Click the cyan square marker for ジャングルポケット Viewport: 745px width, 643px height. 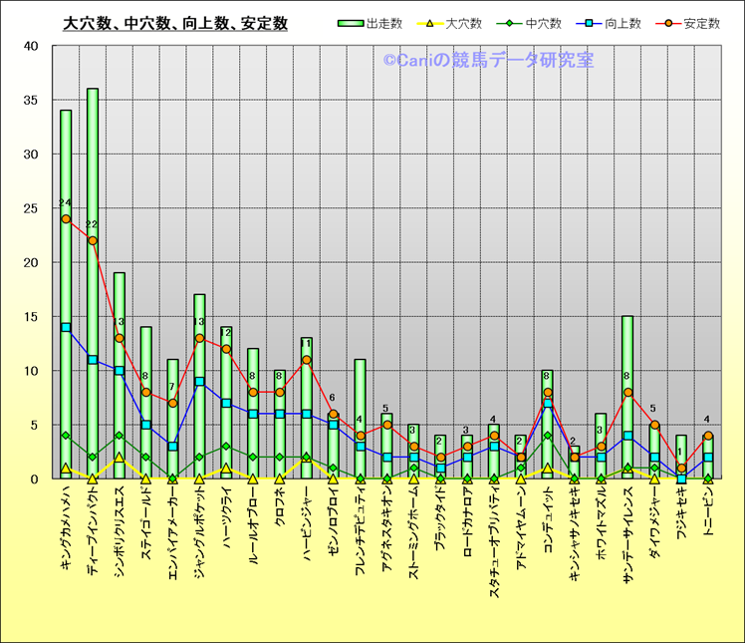click(x=199, y=382)
